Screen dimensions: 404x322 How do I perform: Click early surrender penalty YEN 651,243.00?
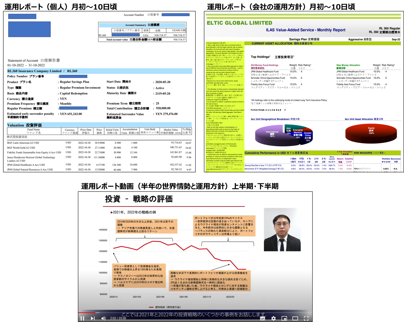71,114
